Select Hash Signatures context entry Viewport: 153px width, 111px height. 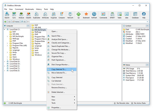point(62,60)
